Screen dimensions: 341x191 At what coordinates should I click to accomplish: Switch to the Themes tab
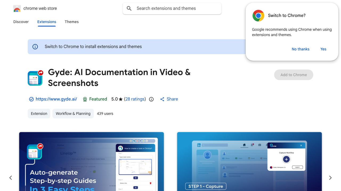[x=72, y=22]
